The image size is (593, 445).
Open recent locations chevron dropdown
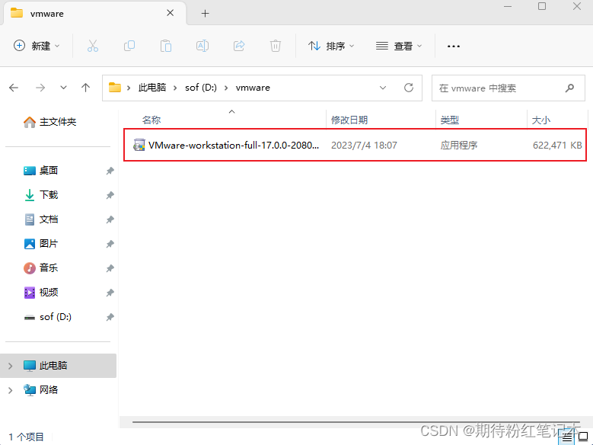tap(63, 88)
